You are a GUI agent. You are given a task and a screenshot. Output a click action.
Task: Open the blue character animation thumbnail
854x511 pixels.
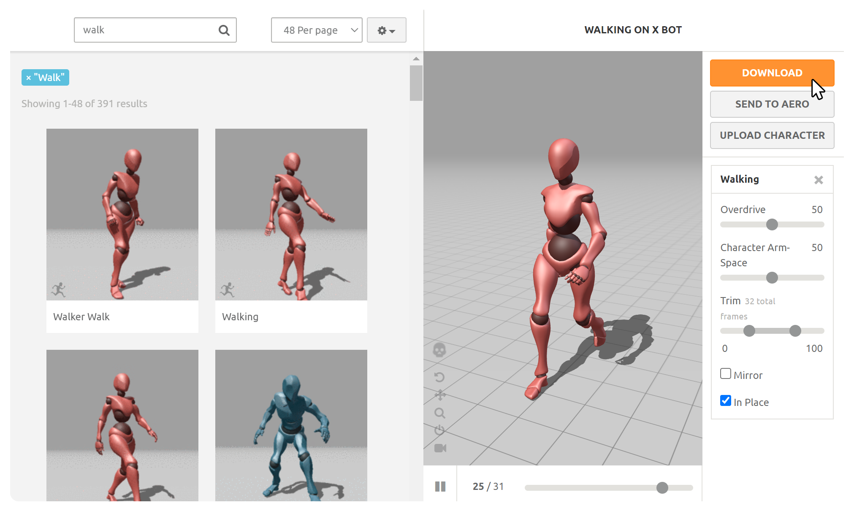(x=291, y=425)
